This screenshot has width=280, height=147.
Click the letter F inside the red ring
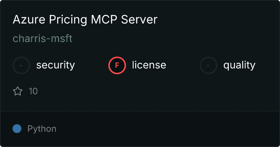tap(117, 65)
